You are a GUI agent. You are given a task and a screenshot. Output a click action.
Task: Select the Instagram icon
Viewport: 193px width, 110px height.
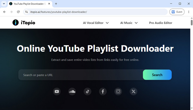pyautogui.click(x=118, y=91)
